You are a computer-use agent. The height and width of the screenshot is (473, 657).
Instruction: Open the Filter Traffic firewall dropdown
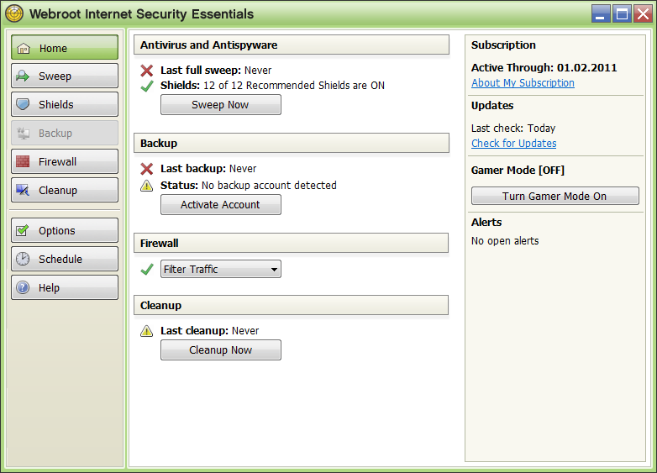[x=221, y=269]
